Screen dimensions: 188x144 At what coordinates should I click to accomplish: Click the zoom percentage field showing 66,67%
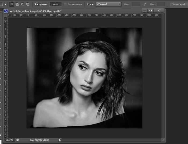[9, 140]
